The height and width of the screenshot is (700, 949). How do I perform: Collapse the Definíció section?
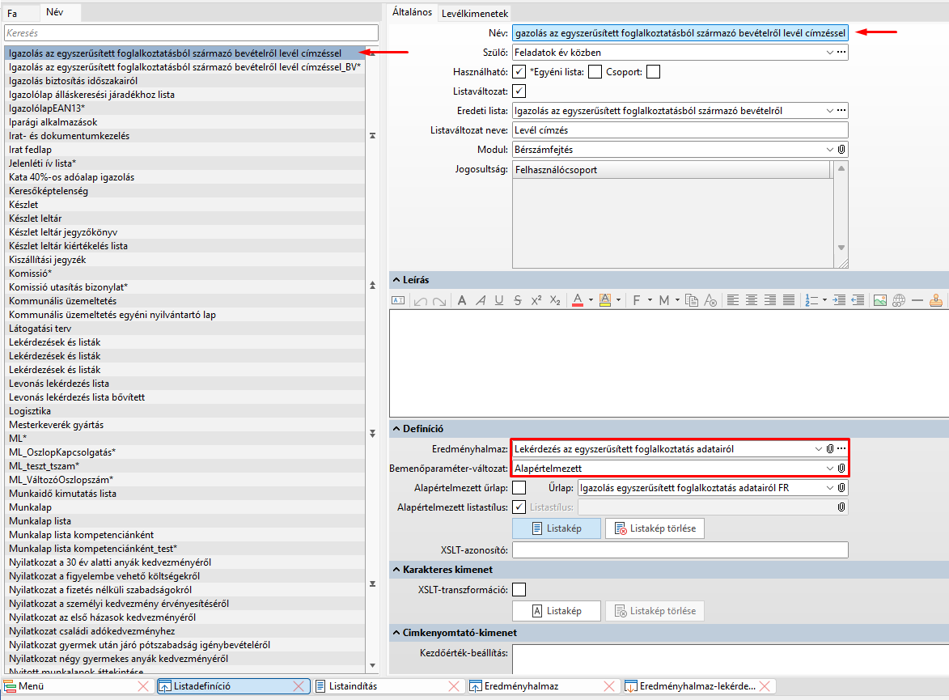pyautogui.click(x=396, y=429)
